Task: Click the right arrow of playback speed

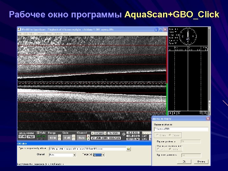Action: tap(105, 133)
